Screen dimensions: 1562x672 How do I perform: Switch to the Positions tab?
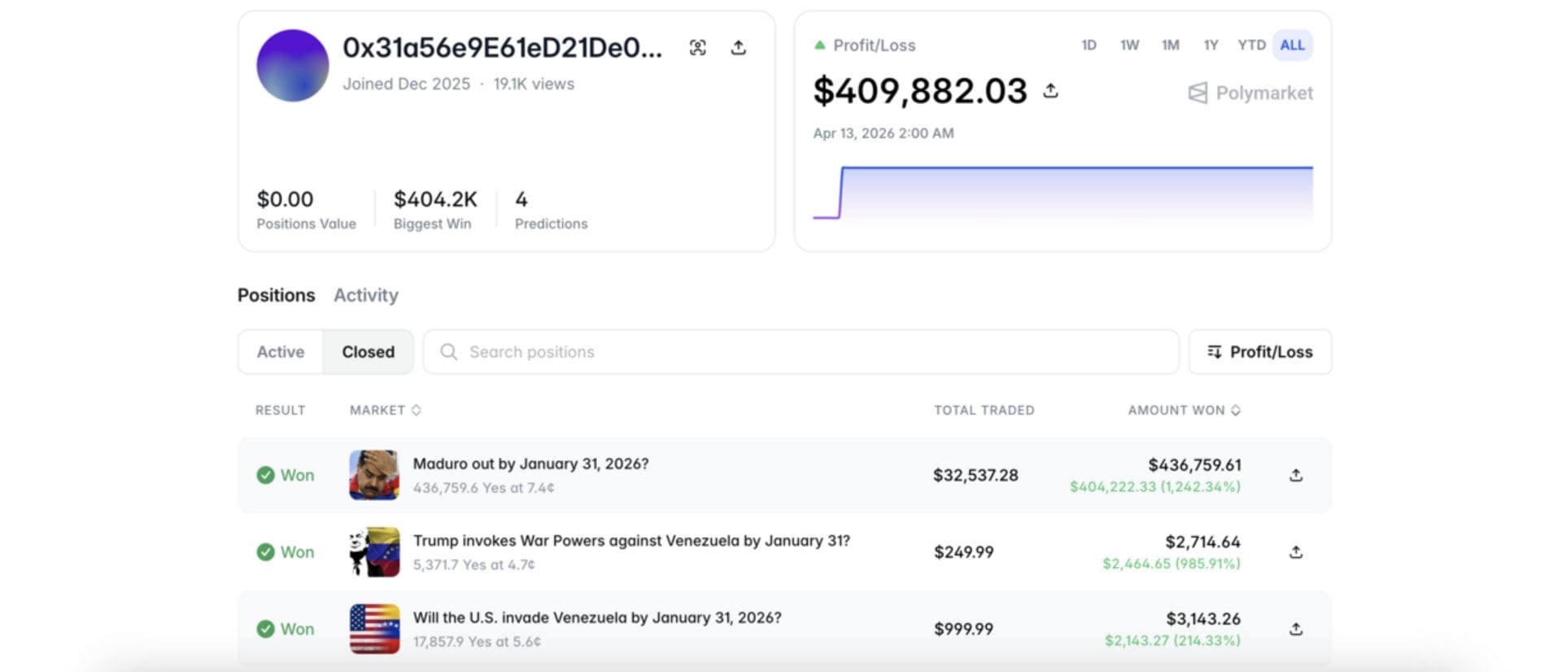[x=276, y=295]
